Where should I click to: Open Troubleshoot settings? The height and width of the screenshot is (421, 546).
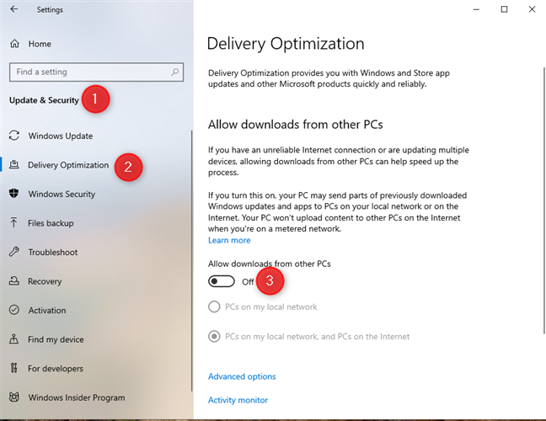pyautogui.click(x=53, y=253)
